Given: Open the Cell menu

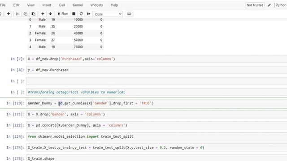Looking at the screenshot, I should pos(62,5).
